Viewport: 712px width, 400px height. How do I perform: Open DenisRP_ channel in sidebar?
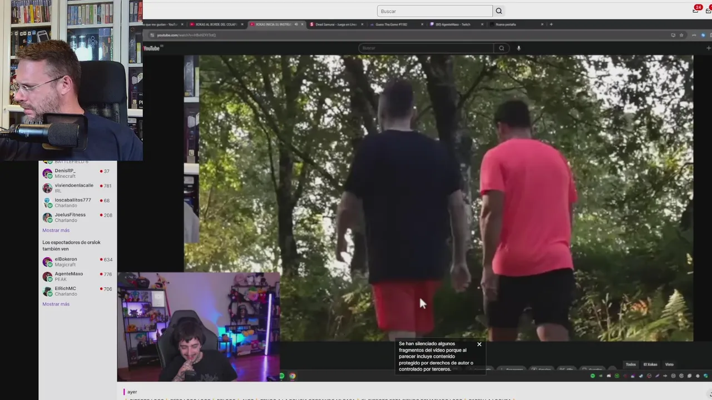77,173
